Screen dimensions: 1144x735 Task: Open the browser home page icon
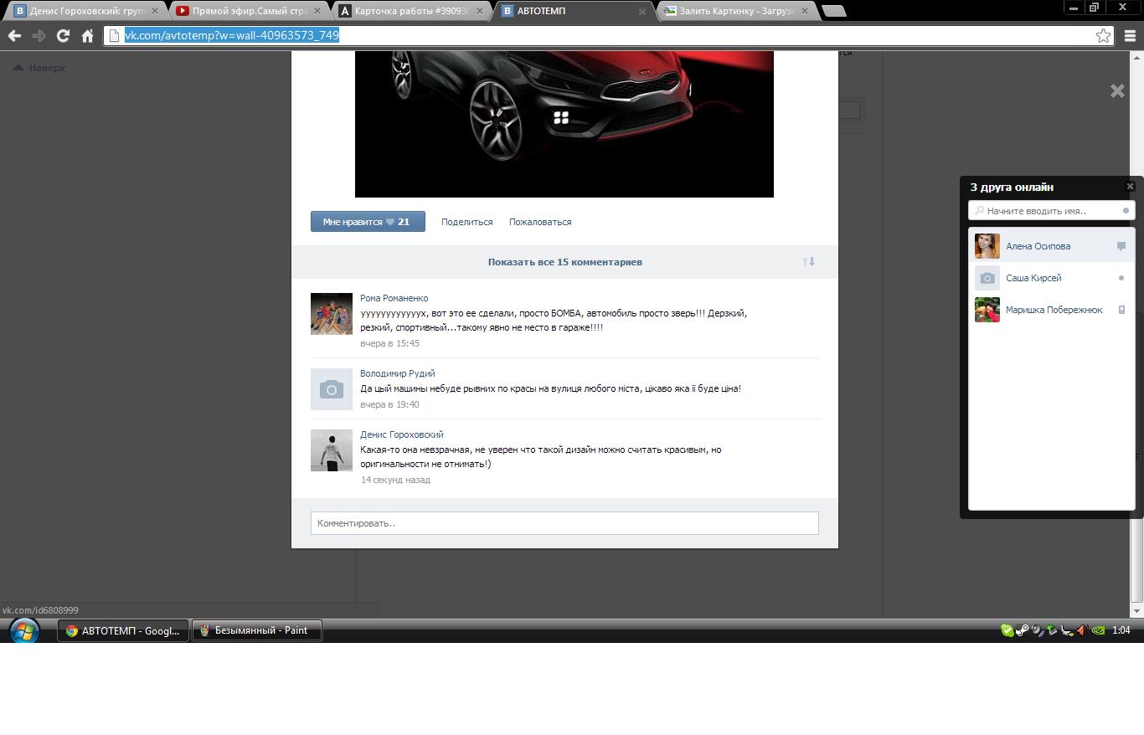click(x=87, y=35)
